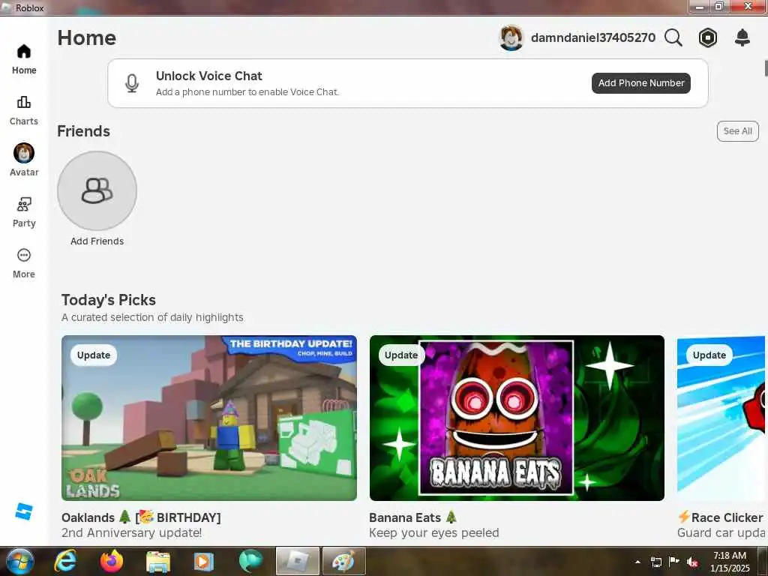Click the Friends section heading
The image size is (768, 576).
[x=83, y=131]
